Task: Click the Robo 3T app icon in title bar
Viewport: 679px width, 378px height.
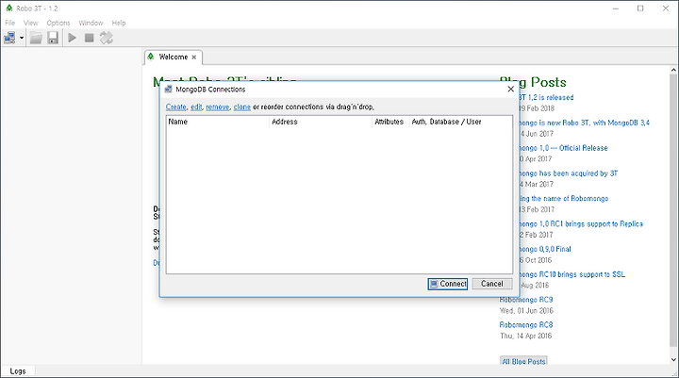Action: coord(9,8)
